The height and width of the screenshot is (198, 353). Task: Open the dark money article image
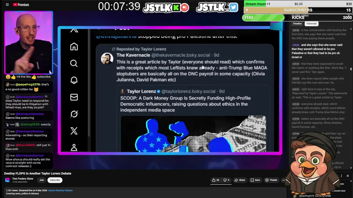[x=193, y=134]
